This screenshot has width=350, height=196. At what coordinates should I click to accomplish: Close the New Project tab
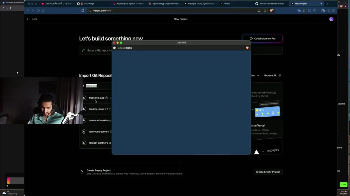[321, 4]
